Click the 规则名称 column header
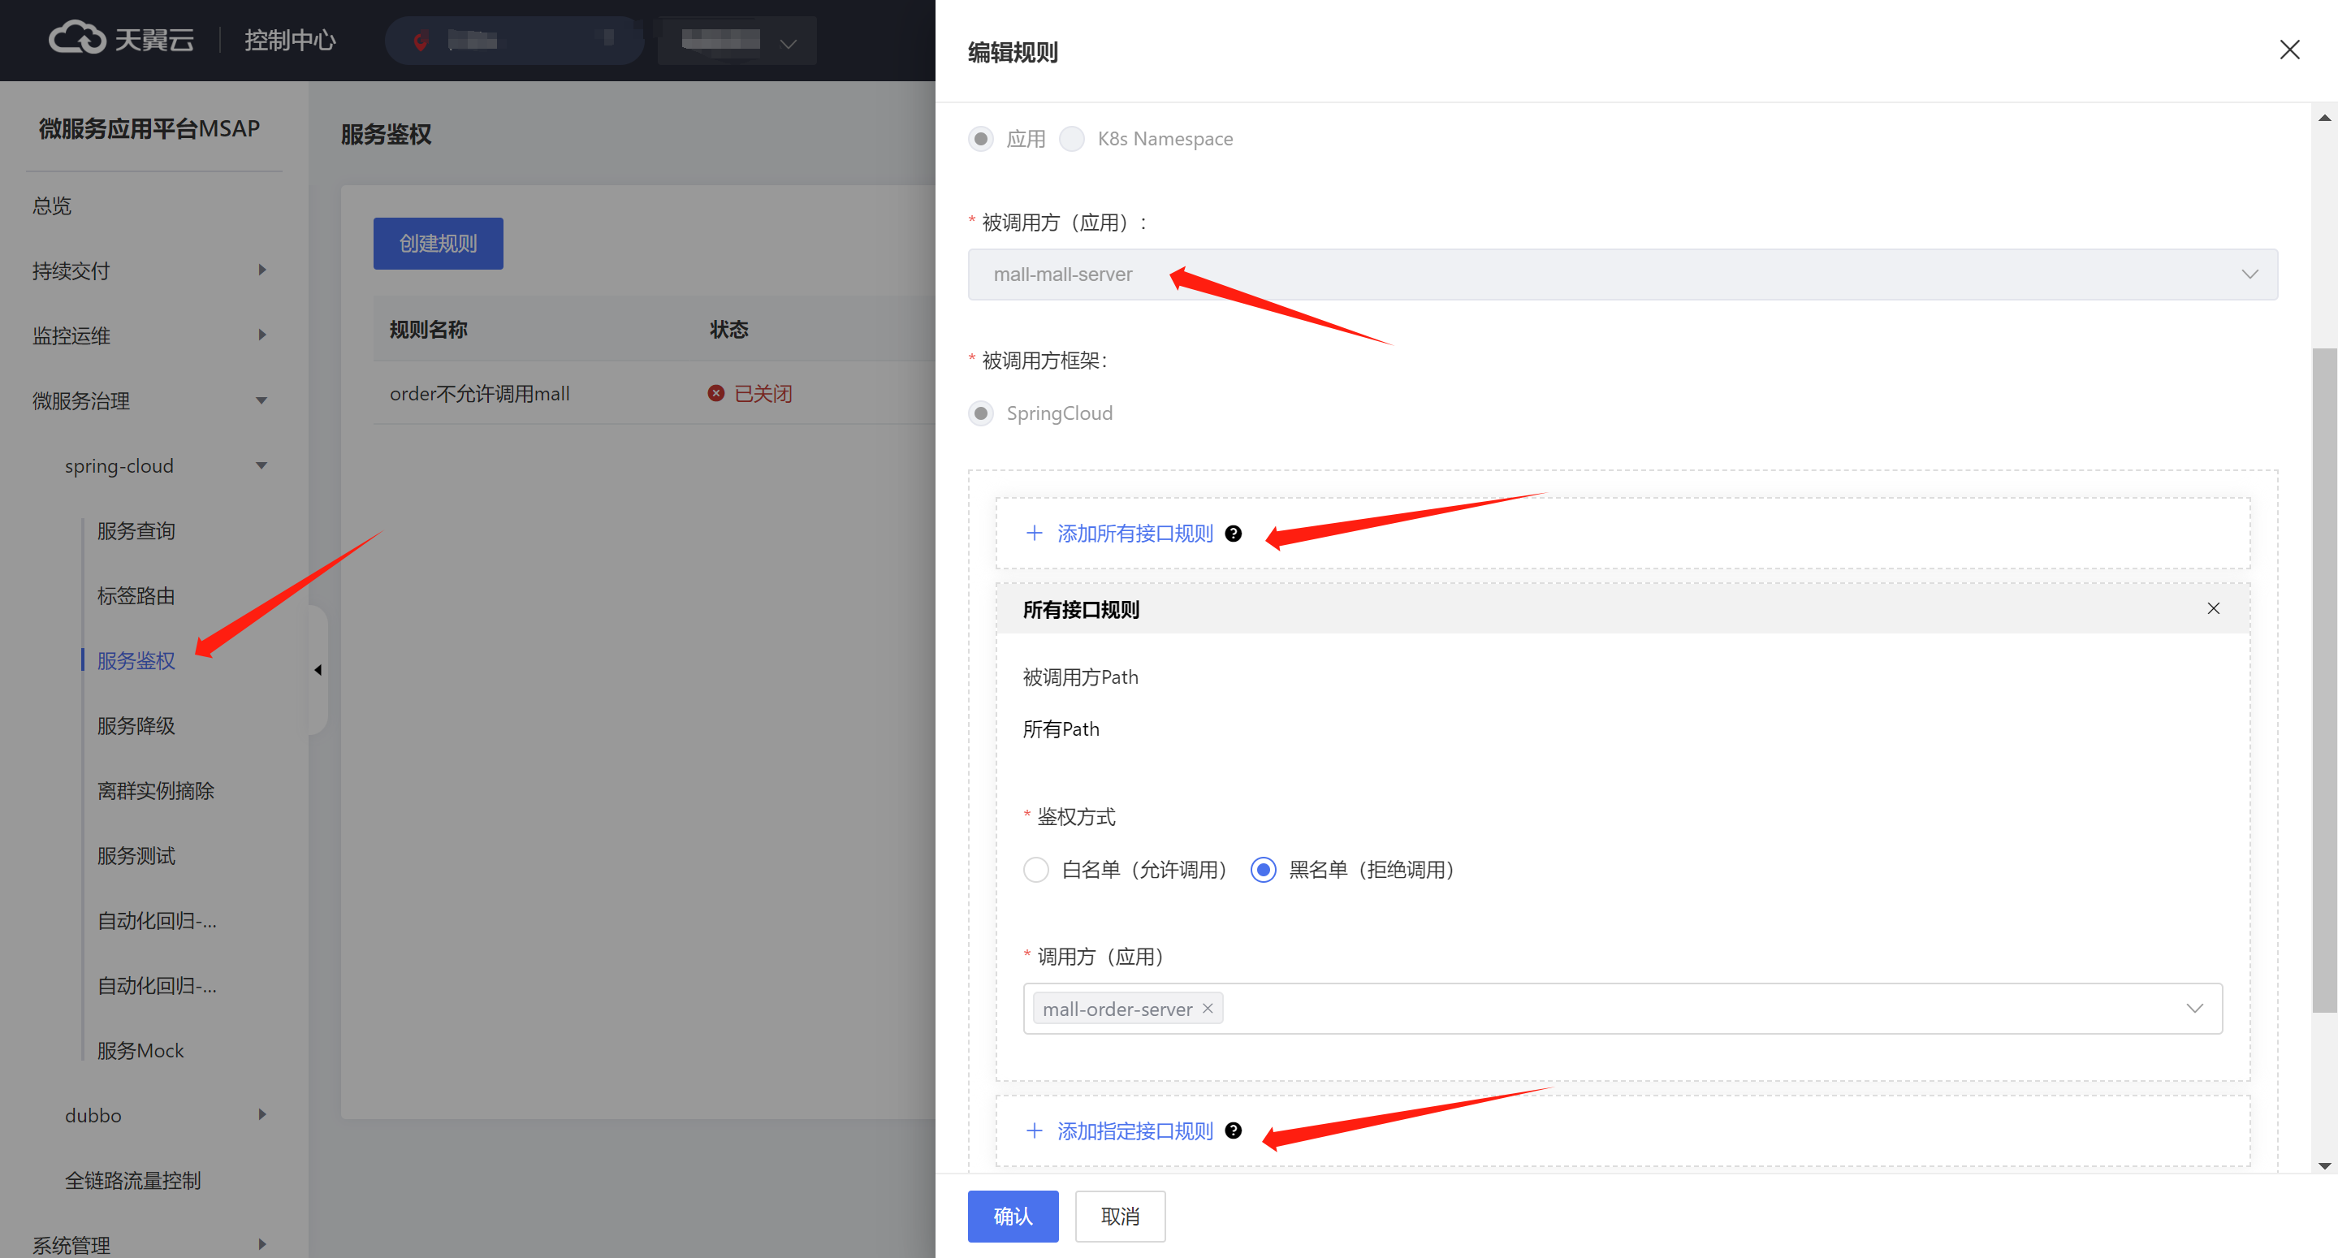This screenshot has width=2338, height=1258. (x=429, y=330)
